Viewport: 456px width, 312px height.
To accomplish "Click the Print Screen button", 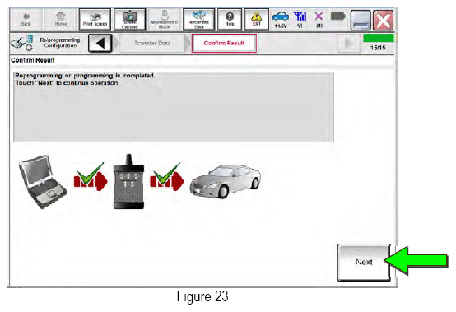I will coord(95,20).
